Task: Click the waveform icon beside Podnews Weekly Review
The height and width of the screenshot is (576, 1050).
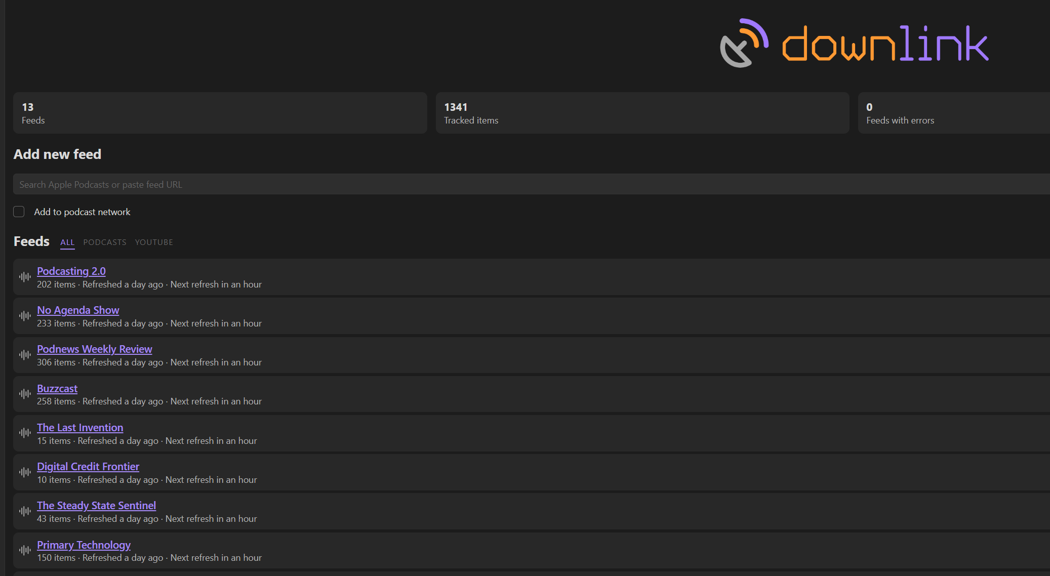Action: tap(25, 355)
